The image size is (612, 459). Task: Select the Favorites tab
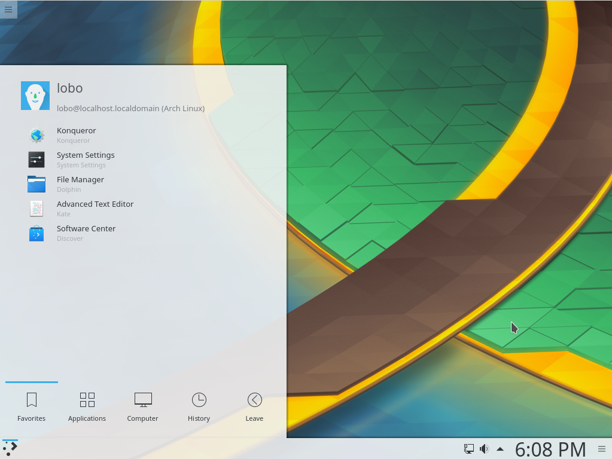point(31,406)
